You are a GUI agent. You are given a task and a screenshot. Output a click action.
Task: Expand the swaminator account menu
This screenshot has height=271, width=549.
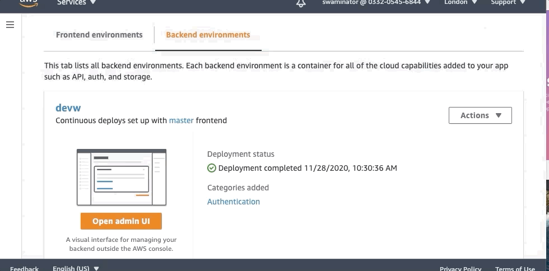pos(376,2)
